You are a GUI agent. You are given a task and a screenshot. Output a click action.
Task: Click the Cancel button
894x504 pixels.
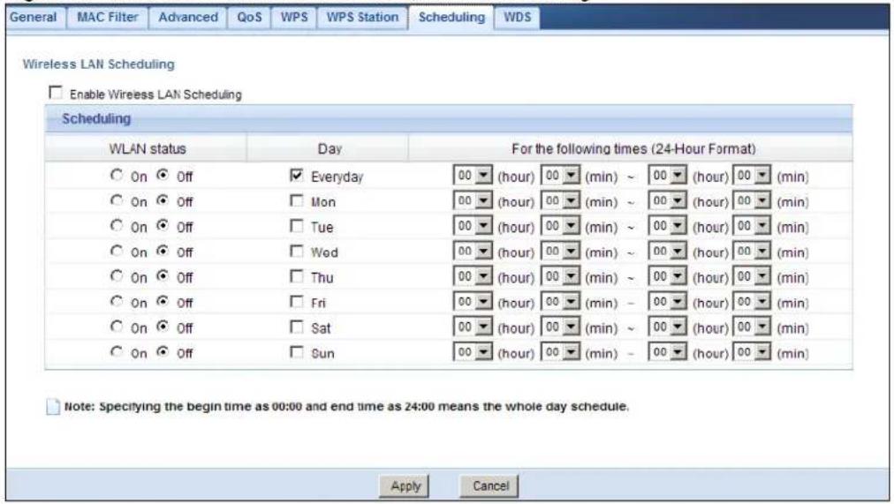[489, 485]
